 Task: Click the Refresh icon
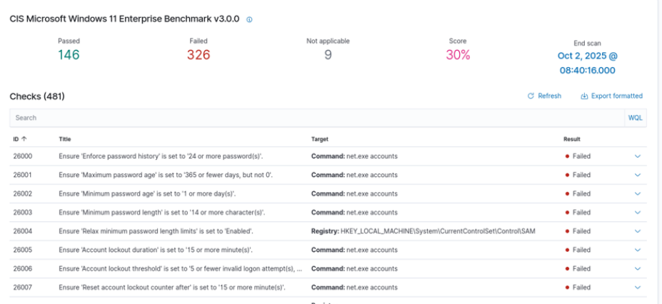(x=531, y=96)
